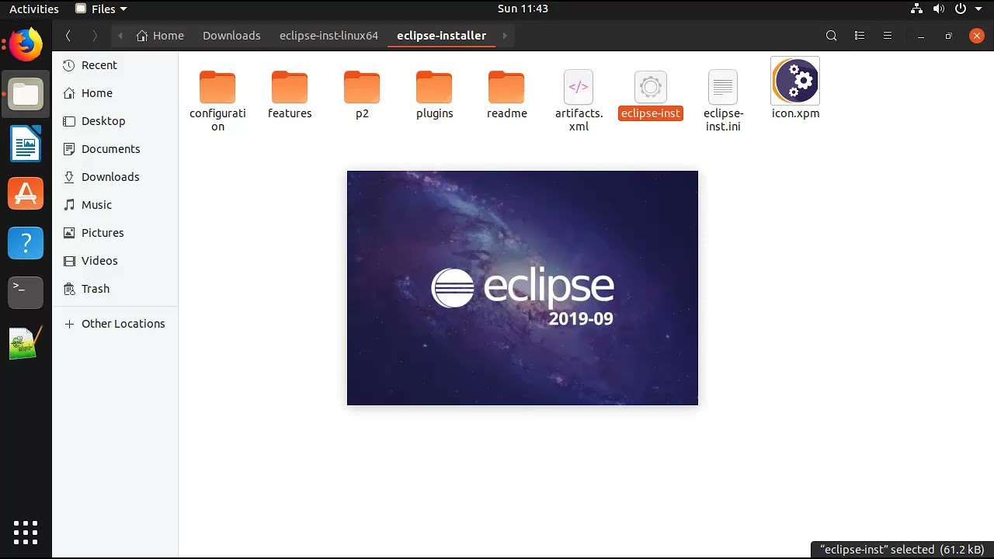The height and width of the screenshot is (559, 994).
Task: Go to Home in the path bar
Action: coord(160,36)
